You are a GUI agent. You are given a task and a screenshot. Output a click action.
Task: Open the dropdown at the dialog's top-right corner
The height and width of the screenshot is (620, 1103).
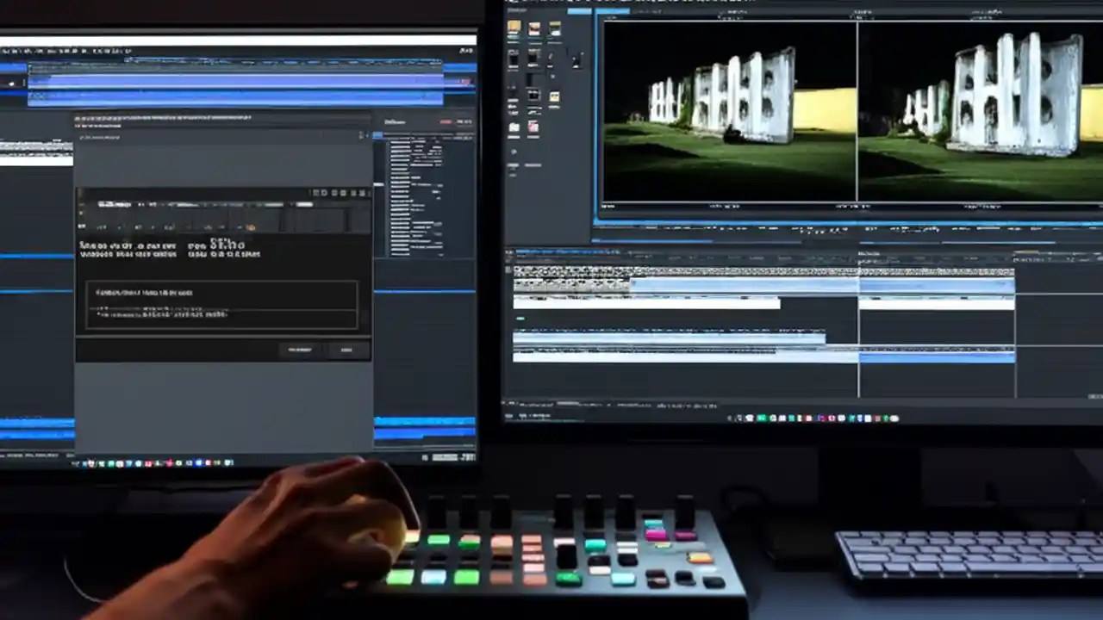(x=363, y=134)
